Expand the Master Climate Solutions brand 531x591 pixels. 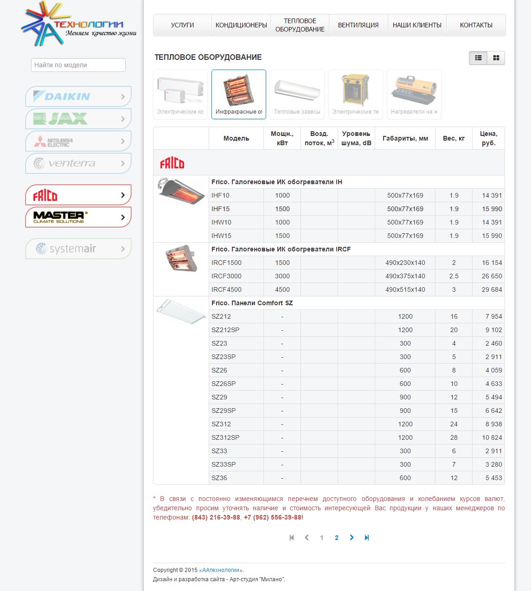coord(78,217)
